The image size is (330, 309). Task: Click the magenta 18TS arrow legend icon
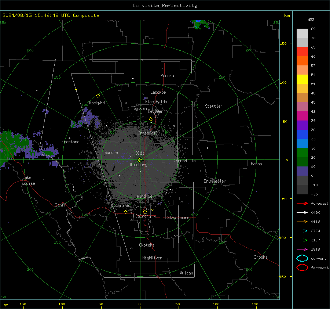point(302,249)
